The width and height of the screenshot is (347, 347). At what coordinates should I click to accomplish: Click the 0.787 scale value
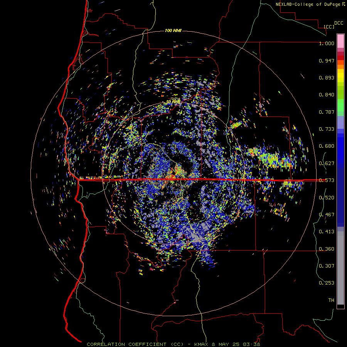(327, 112)
